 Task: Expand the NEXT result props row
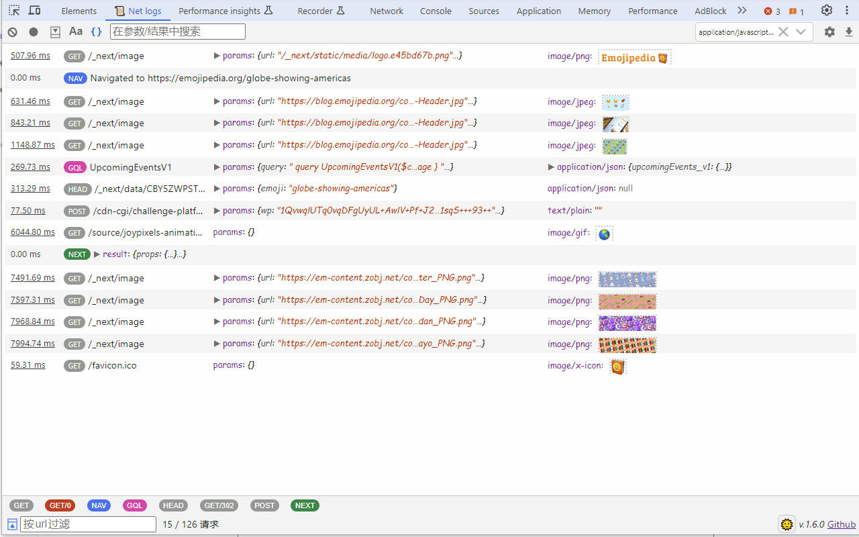97,254
